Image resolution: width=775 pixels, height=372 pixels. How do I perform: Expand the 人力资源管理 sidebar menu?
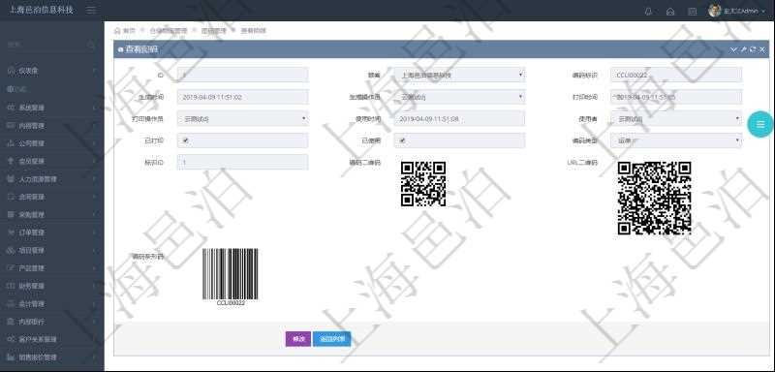(52, 179)
